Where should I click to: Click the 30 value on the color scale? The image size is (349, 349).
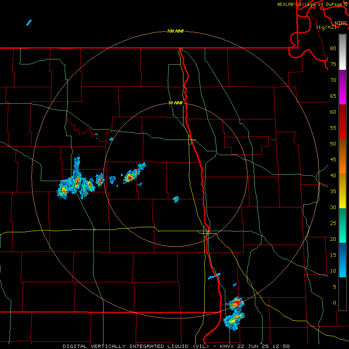[333, 207]
